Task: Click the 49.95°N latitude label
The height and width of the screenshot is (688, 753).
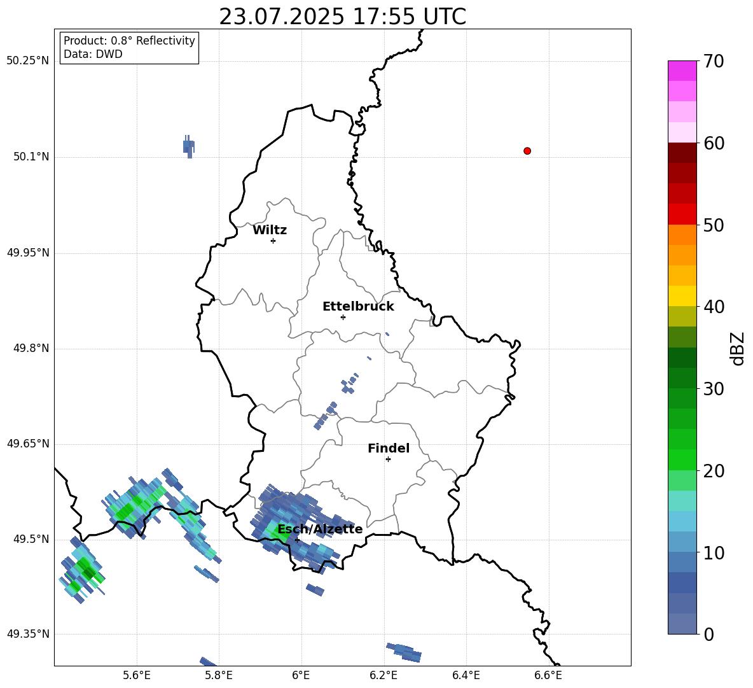Action: 28,253
